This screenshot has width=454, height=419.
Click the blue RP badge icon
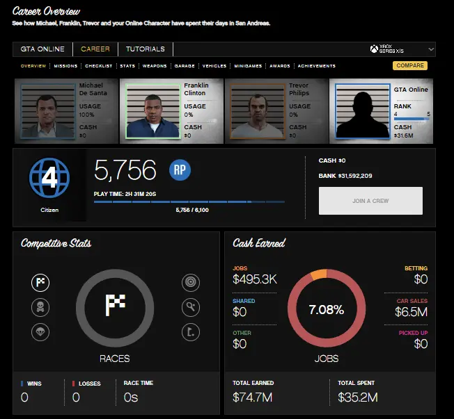180,170
